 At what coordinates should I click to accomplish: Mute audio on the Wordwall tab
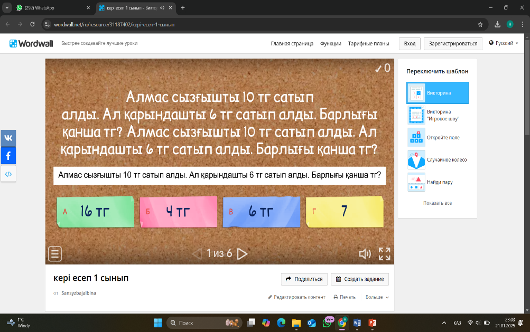(162, 8)
